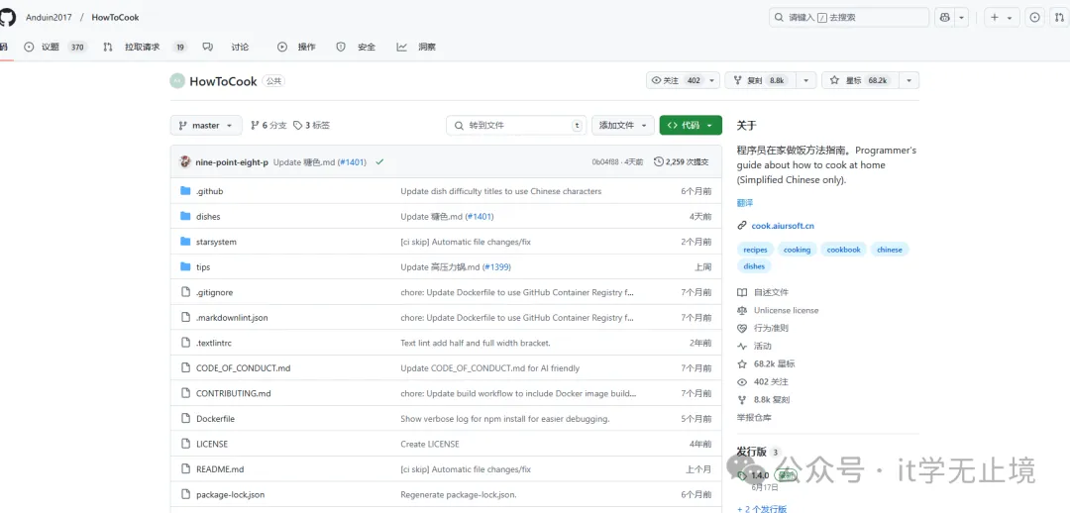Screen dimensions: 1070x513
Task: Open the .github folder
Action: click(209, 192)
